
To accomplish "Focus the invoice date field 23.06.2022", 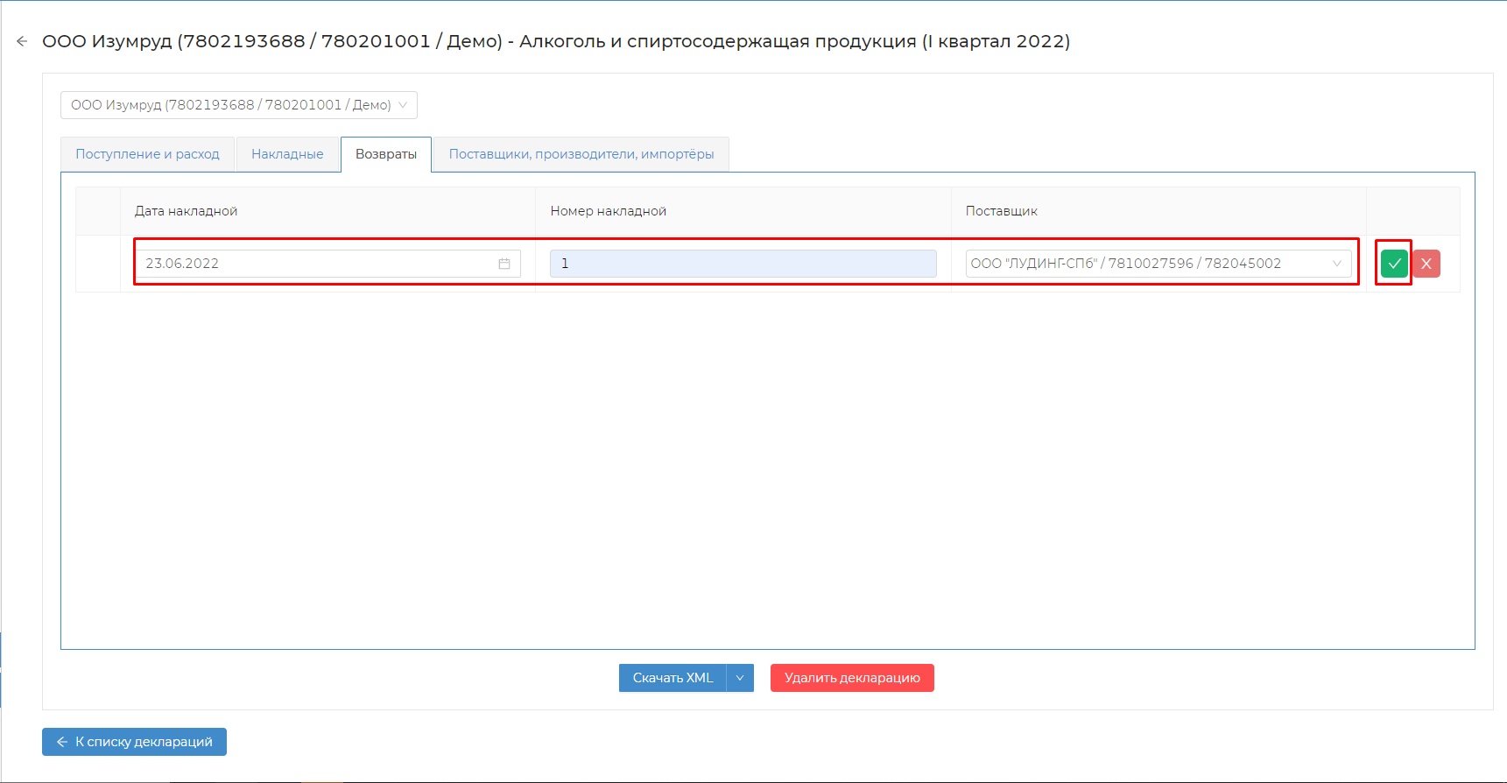I will 315,264.
